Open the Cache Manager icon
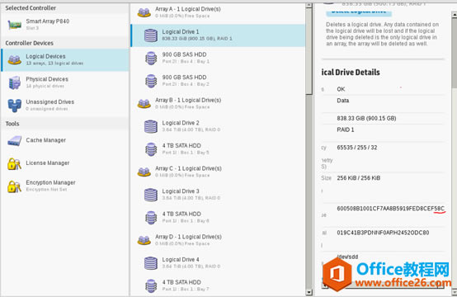This screenshot has height=297, width=457. point(14,141)
